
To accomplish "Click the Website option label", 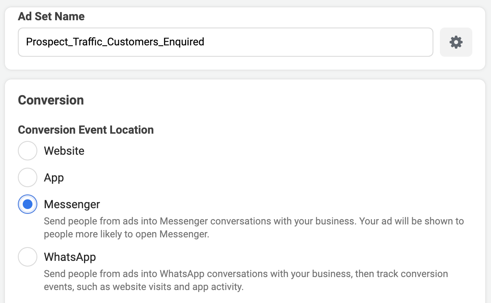I will [x=64, y=151].
